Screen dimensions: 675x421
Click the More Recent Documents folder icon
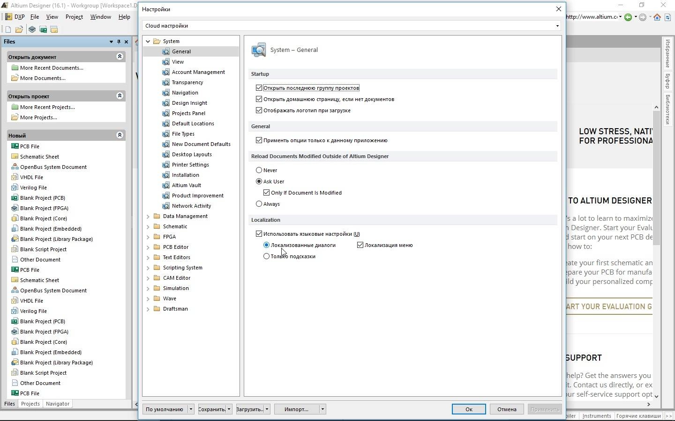point(15,68)
